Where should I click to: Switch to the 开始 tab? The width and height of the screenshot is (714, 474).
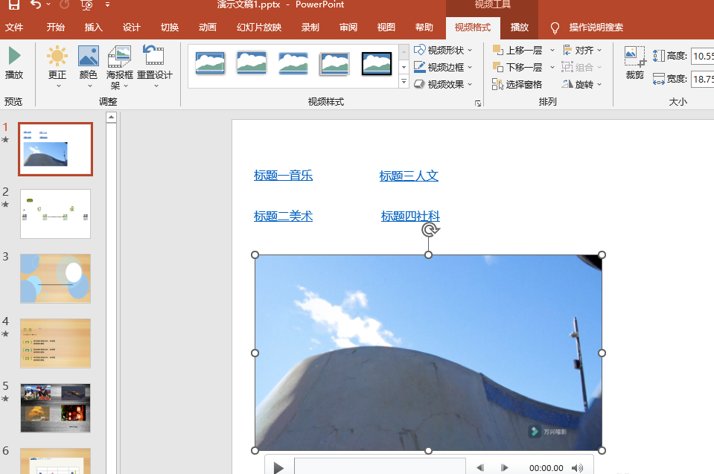click(56, 28)
